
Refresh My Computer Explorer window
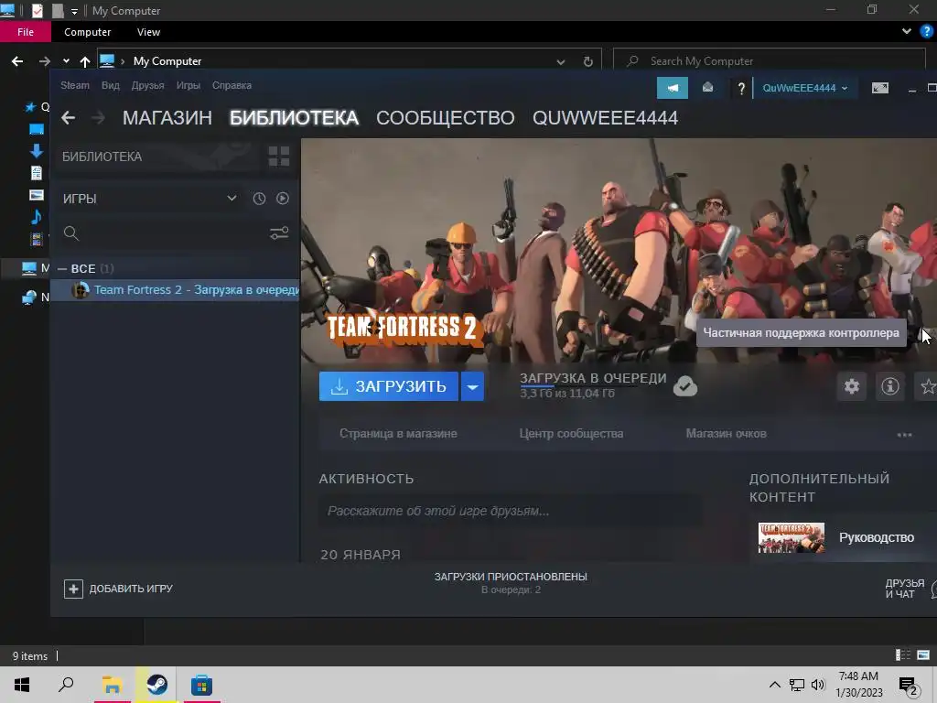pos(588,61)
